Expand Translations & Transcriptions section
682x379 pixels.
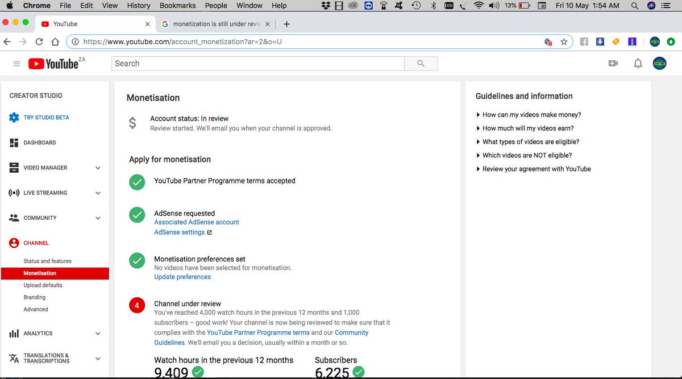(98, 359)
